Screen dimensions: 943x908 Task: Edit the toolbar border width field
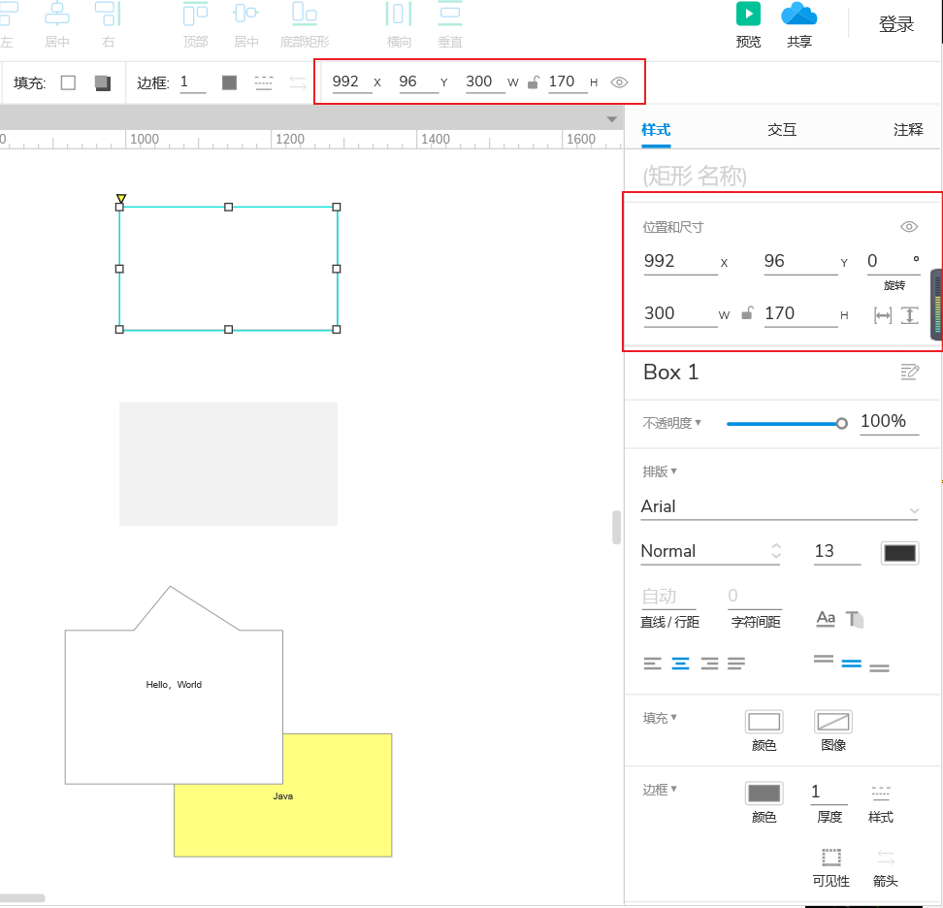(192, 82)
